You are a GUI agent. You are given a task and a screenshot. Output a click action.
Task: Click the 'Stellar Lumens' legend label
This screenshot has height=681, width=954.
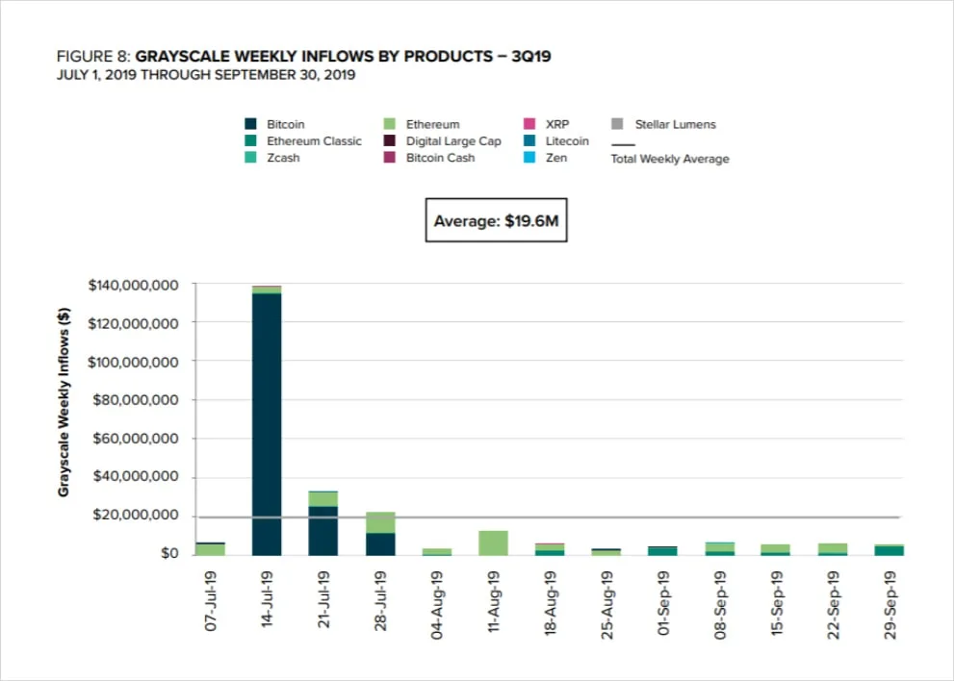pyautogui.click(x=676, y=124)
